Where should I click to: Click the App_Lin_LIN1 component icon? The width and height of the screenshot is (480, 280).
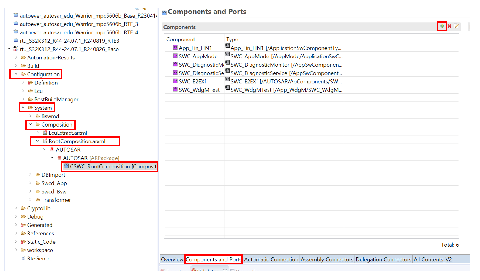[x=175, y=48]
